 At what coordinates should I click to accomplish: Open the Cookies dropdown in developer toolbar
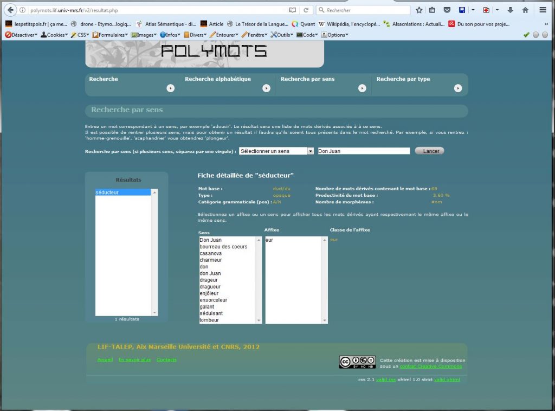(54, 35)
